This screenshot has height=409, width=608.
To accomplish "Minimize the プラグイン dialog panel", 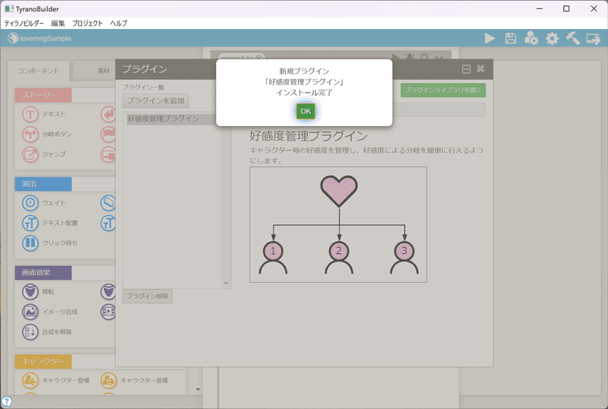I will tap(466, 69).
